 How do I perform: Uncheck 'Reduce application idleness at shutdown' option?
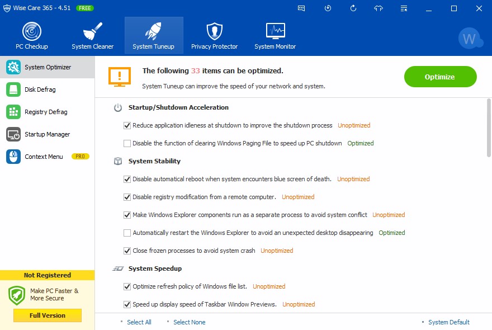127,125
